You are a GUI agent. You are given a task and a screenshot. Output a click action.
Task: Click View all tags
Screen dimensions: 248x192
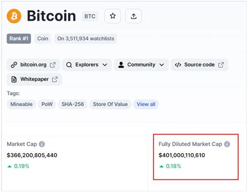click(x=146, y=104)
